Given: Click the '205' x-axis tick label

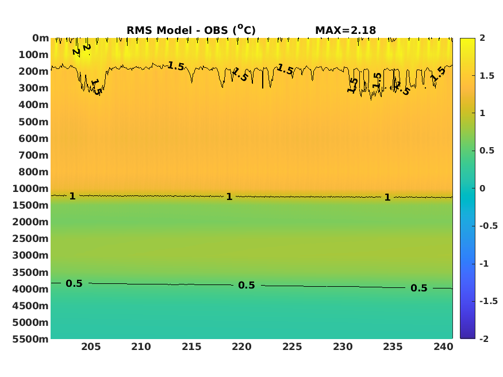Looking at the screenshot, I should pos(91,347).
